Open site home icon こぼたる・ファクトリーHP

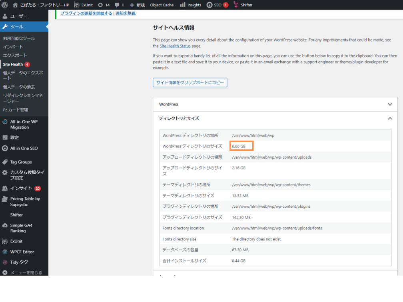15,5
